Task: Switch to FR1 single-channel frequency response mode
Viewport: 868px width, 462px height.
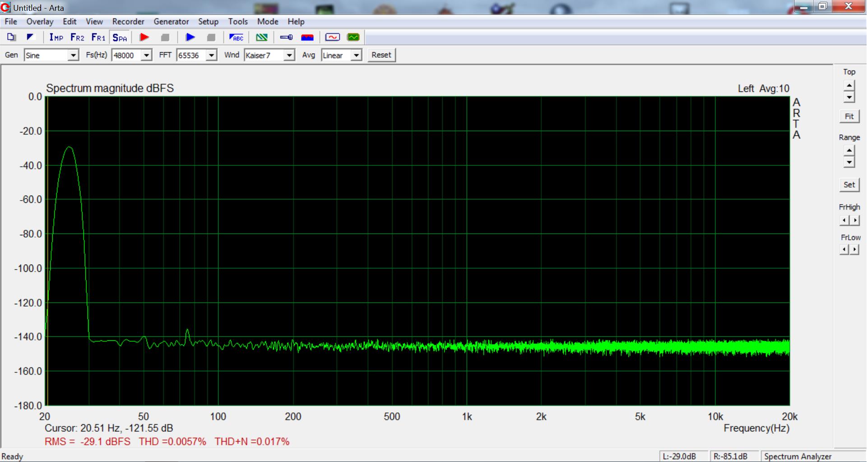Action: coord(98,37)
